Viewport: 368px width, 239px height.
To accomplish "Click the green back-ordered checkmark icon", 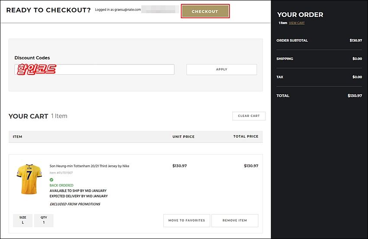I will pyautogui.click(x=52, y=180).
